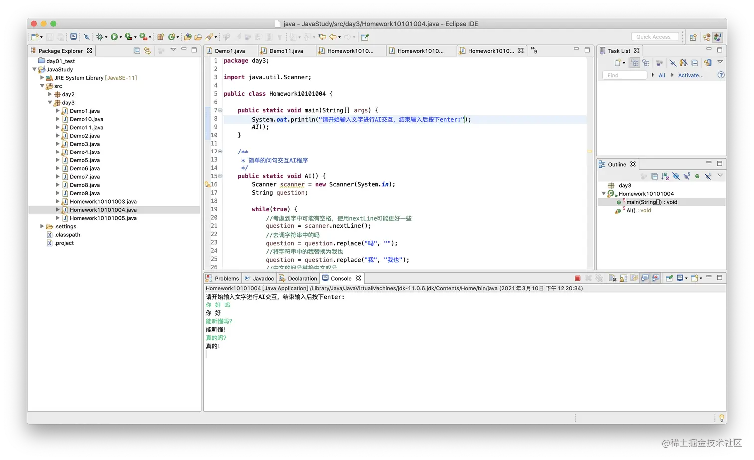Toggle Hide Fields in Outline
The image size is (754, 460).
pyautogui.click(x=676, y=176)
